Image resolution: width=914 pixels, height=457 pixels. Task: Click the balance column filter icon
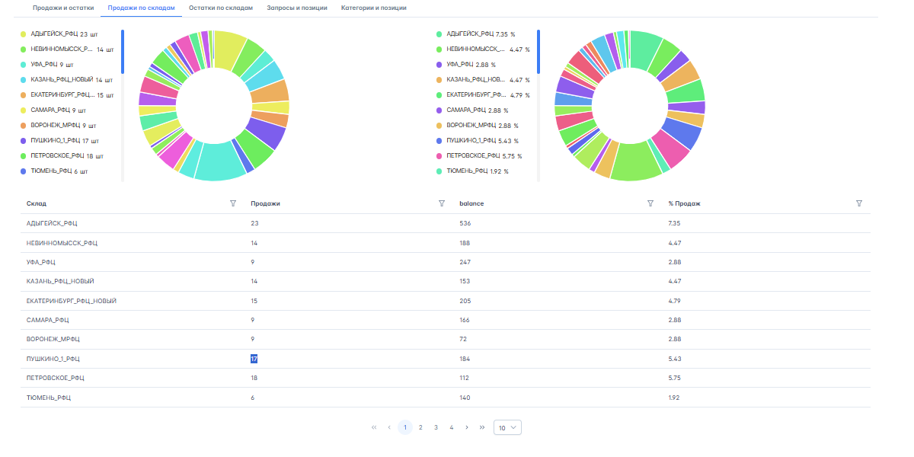coord(650,203)
